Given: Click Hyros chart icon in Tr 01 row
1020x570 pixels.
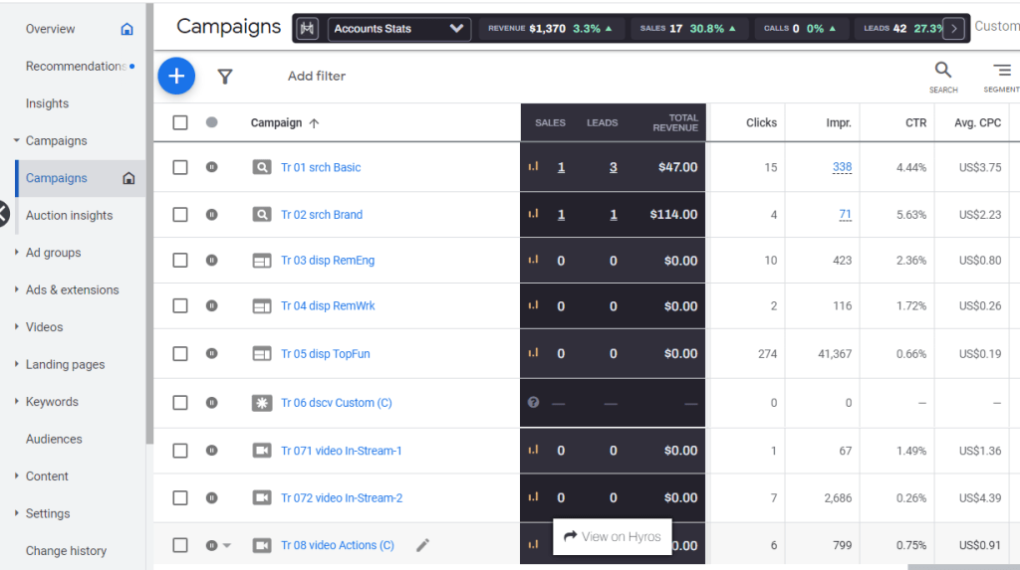Looking at the screenshot, I should pyautogui.click(x=533, y=167).
